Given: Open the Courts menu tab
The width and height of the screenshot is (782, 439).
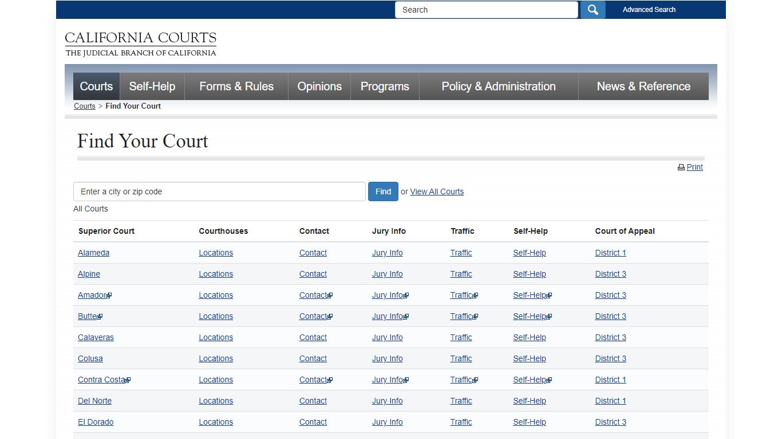Looking at the screenshot, I should (96, 86).
